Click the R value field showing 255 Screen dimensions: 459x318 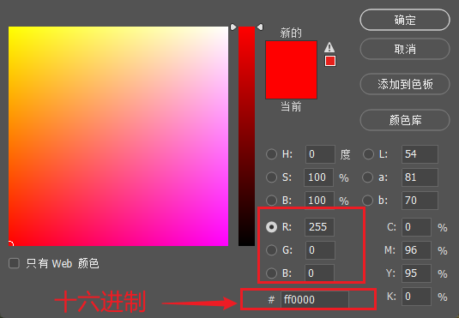click(x=319, y=227)
